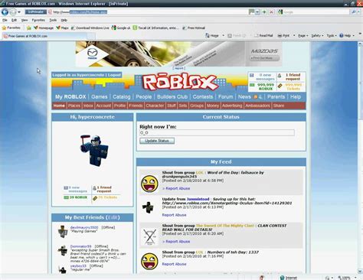Open the Catalog navigation link
Screen dimensions: 363x280
[122, 97]
